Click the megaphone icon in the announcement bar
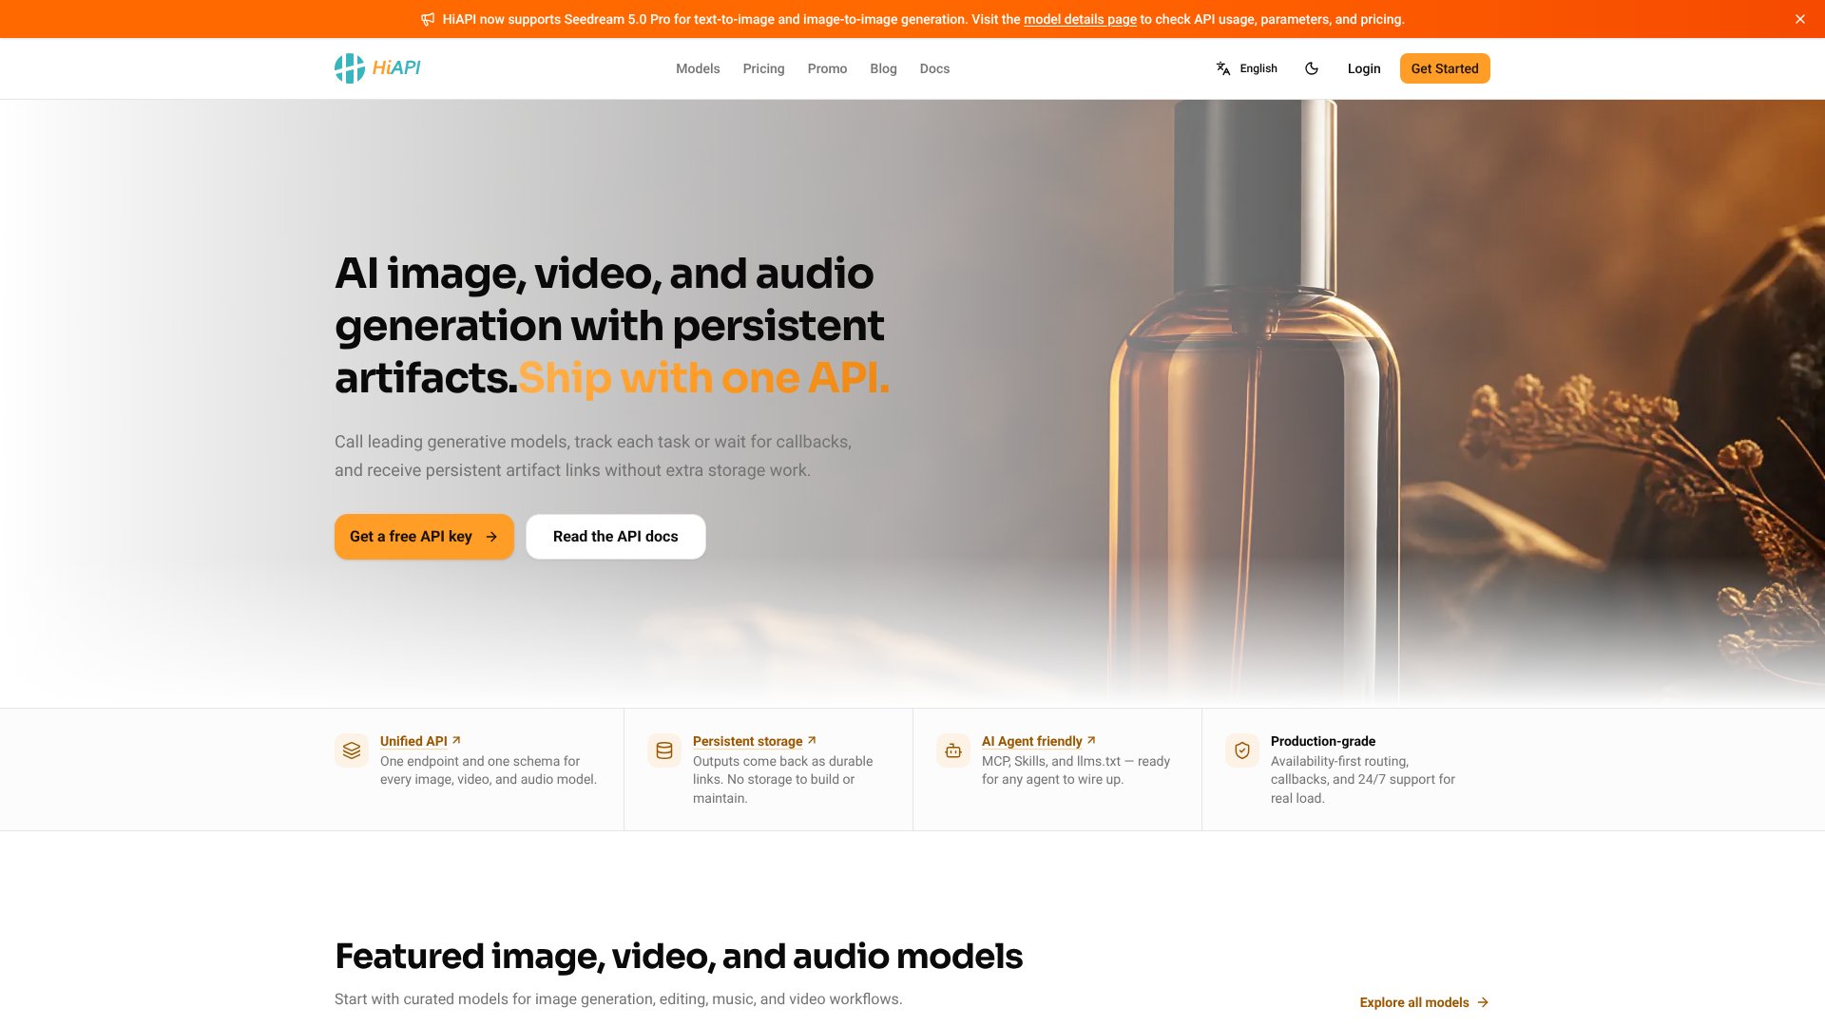The image size is (1825, 1026). tap(428, 19)
